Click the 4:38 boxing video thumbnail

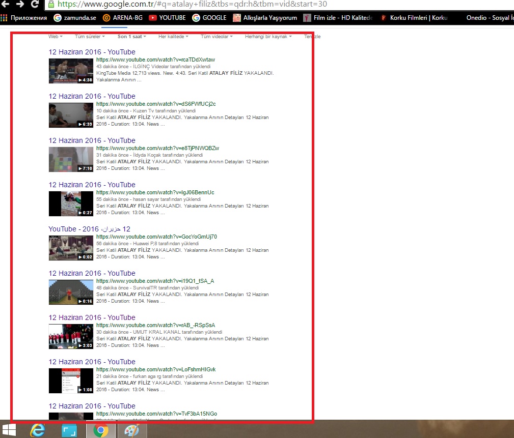(71, 71)
